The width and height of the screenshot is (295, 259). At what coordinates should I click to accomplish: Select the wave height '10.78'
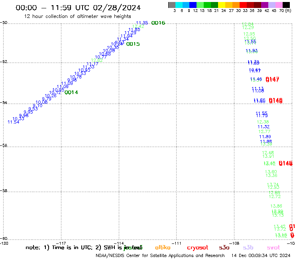tap(76, 77)
